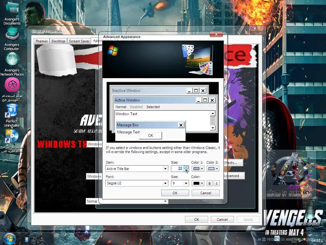Open the Color 1 picker dropdown
The height and width of the screenshot is (245, 326).
[198, 168]
